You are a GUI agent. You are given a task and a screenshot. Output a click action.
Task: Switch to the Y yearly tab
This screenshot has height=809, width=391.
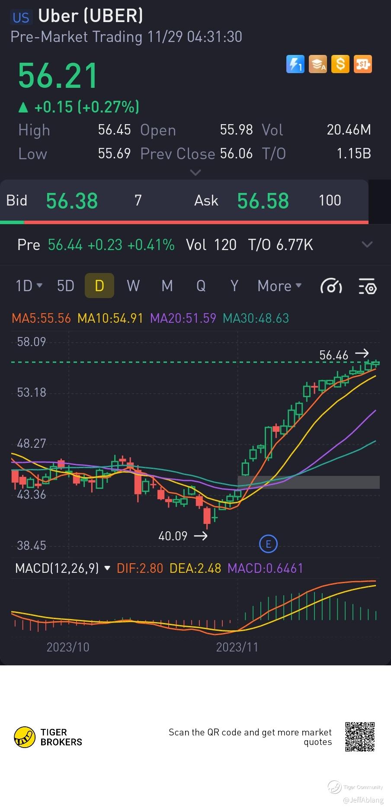[234, 286]
